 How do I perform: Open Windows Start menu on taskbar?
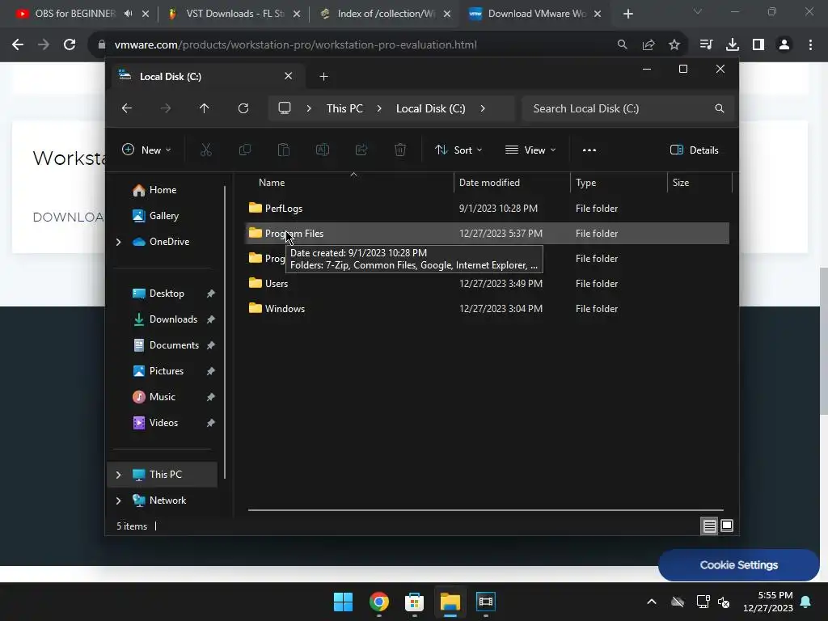(343, 602)
